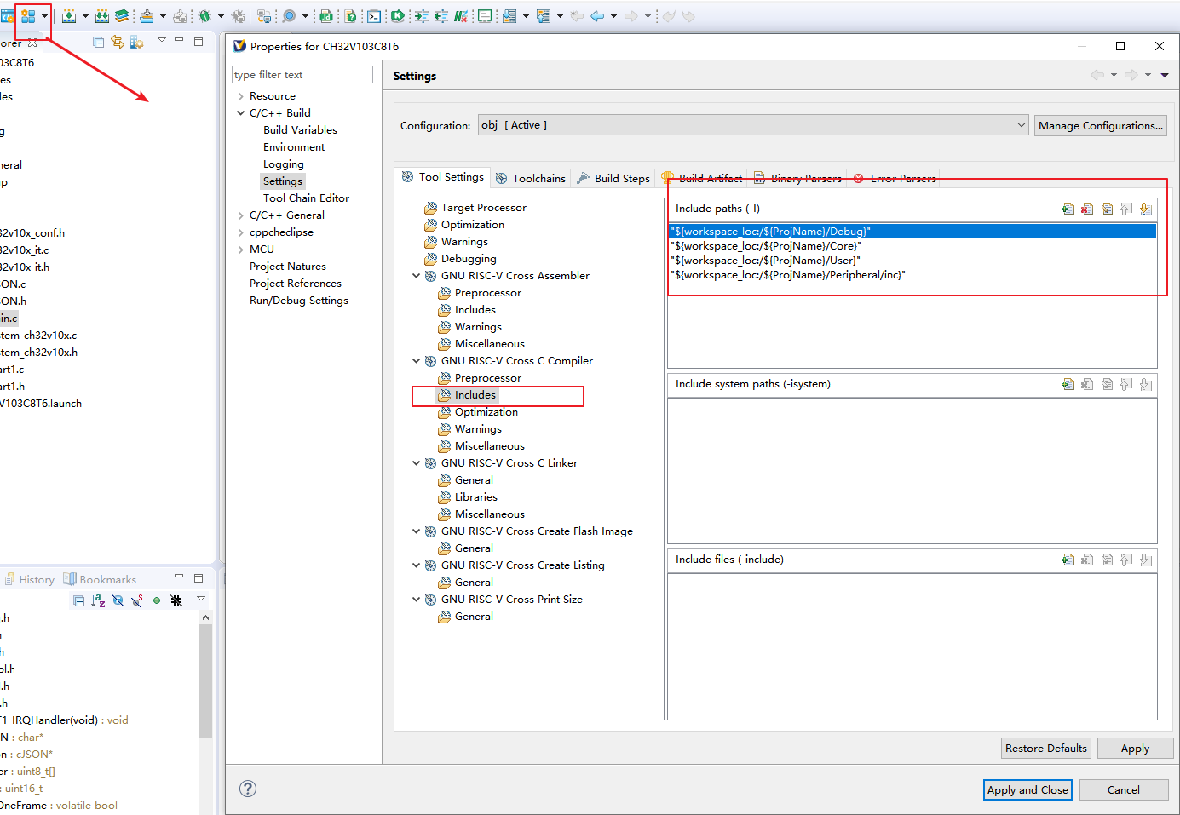Select Tool Chain Editor in properties tree

[x=306, y=198]
